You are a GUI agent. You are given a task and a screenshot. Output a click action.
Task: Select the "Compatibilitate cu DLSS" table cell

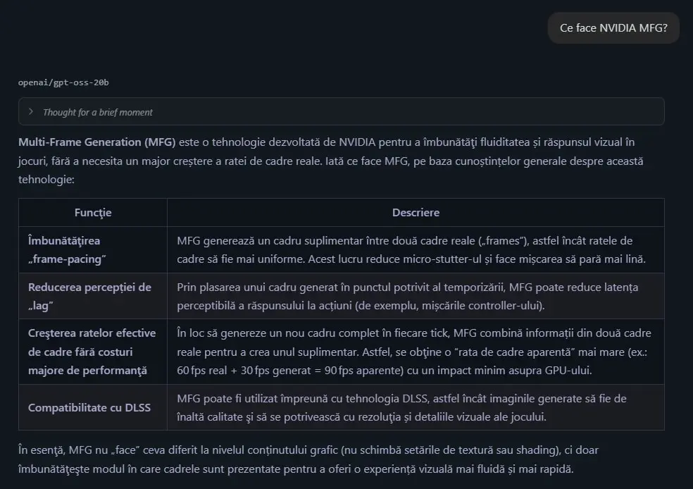[x=93, y=408]
